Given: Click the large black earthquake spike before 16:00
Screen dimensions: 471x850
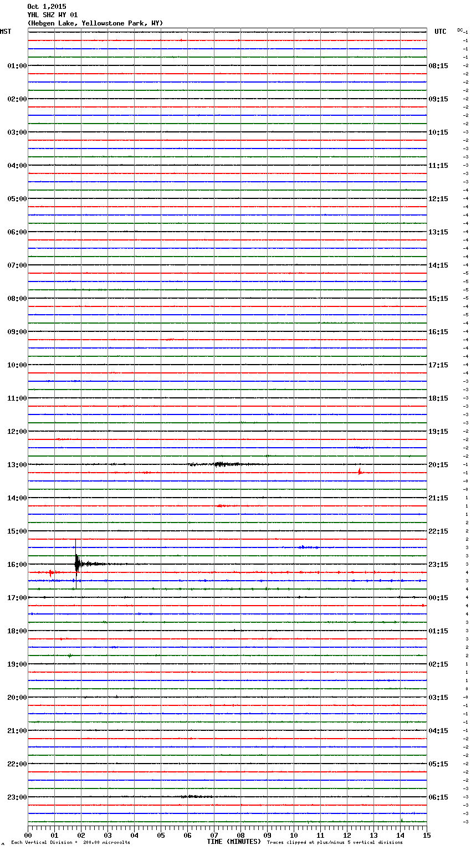Looking at the screenshot, I should click(76, 564).
